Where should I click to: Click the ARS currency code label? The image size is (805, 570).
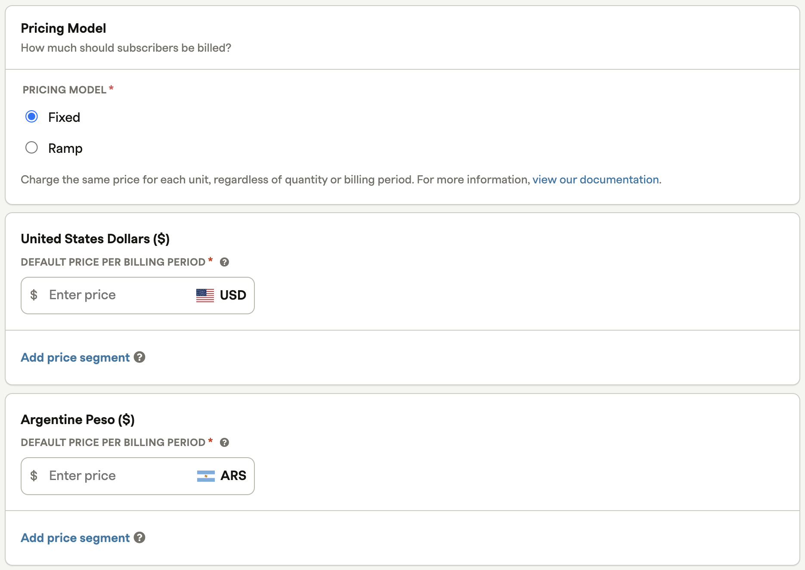coord(233,476)
